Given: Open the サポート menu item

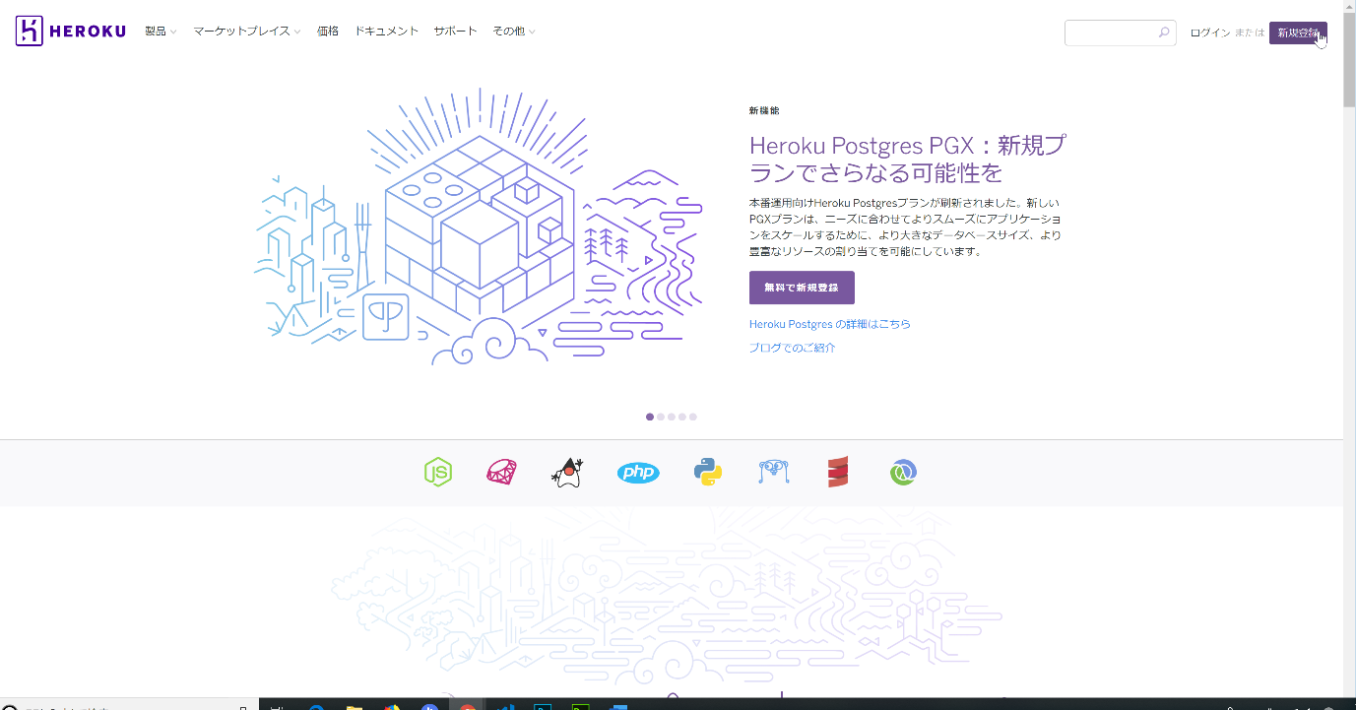Looking at the screenshot, I should 455,32.
